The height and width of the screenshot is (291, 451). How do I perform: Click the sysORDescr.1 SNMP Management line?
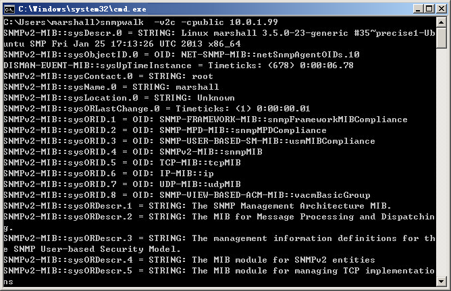tap(197, 206)
